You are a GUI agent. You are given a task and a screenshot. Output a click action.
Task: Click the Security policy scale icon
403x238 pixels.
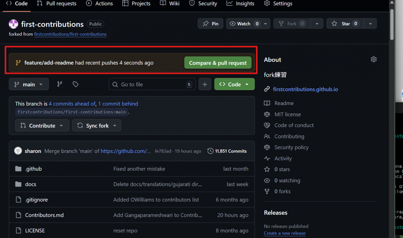coord(267,147)
